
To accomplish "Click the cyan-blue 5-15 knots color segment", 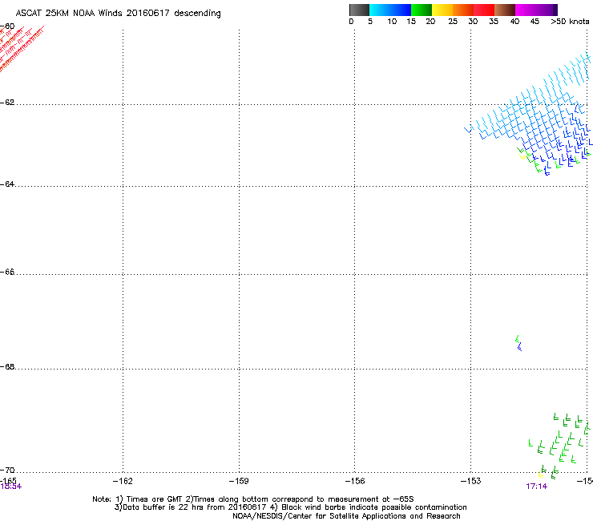I will 390,10.
